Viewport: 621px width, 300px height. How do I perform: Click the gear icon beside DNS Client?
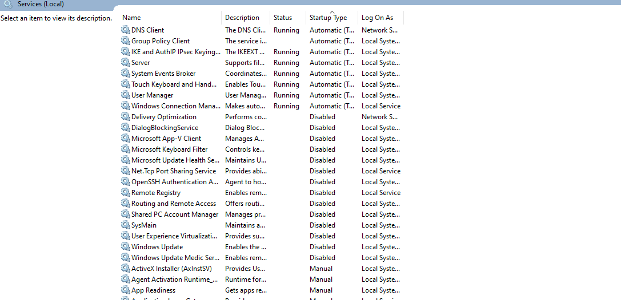click(x=126, y=30)
